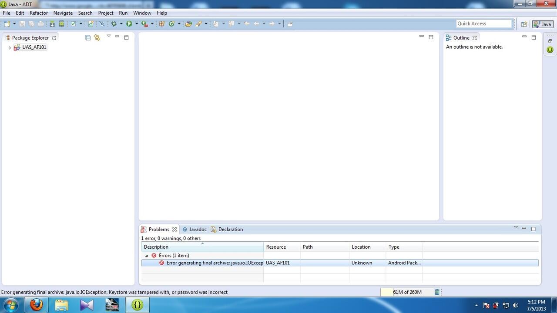Open the Lint check dropdown arrow

[81, 23]
